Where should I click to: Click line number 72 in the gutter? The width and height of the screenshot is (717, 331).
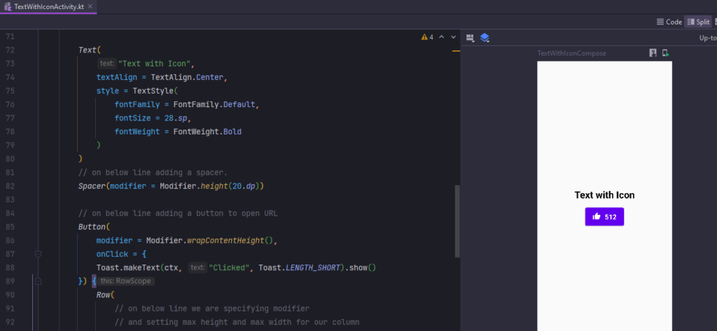(10, 50)
